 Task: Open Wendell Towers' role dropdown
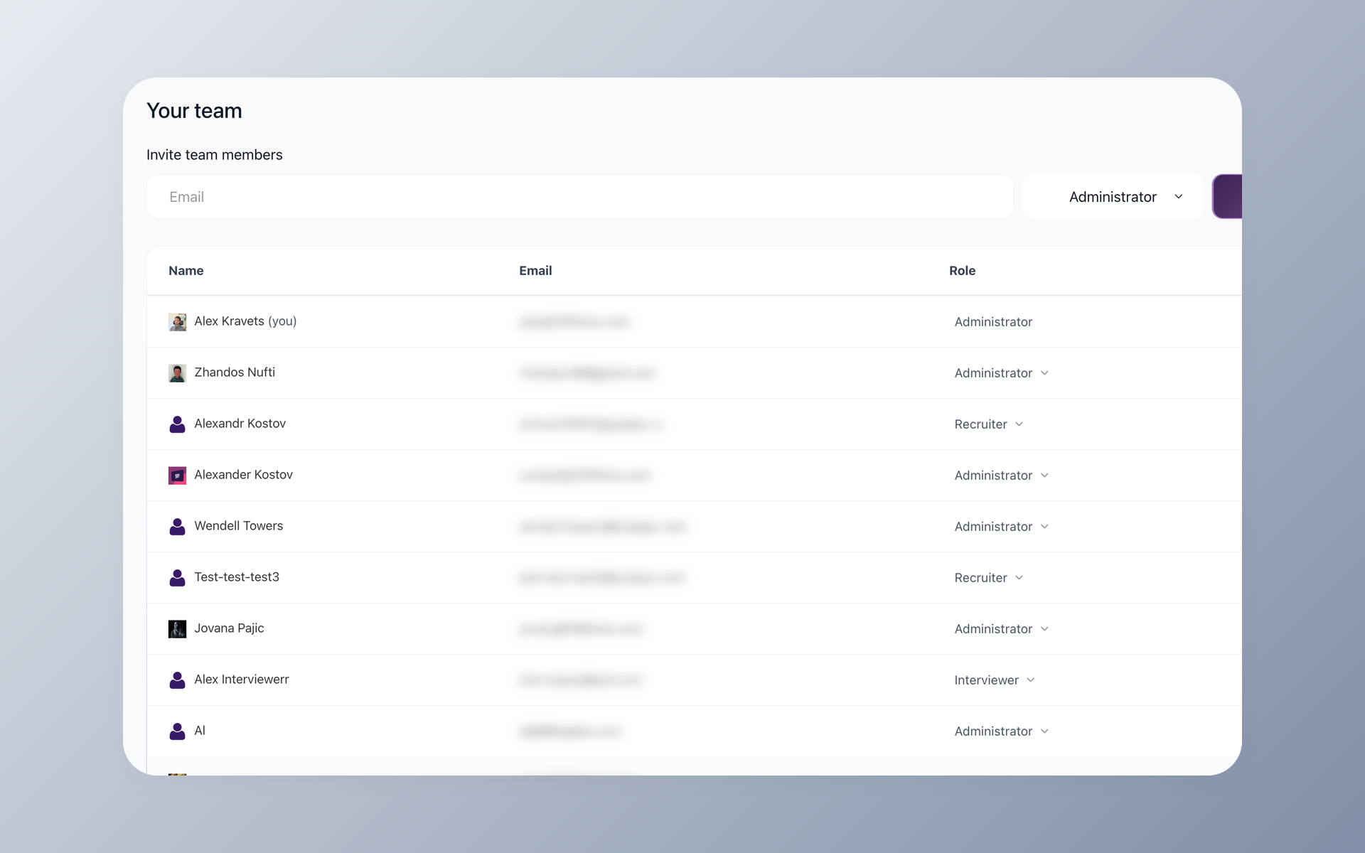1001,527
